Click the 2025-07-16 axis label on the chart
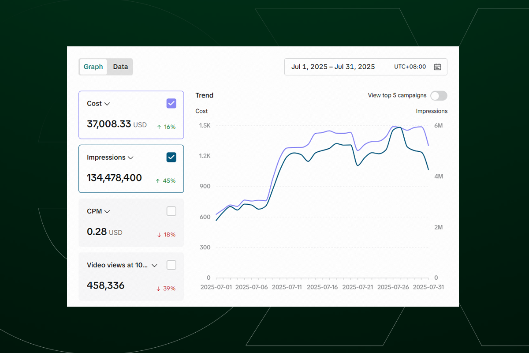The image size is (529, 353). (323, 286)
